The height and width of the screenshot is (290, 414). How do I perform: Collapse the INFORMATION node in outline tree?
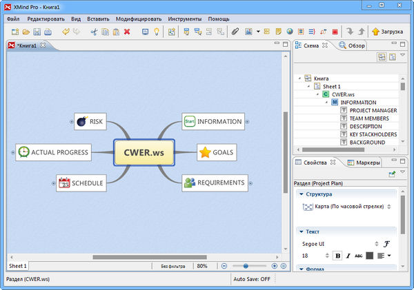[327, 102]
